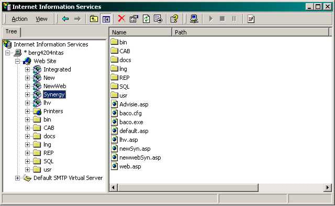Image resolution: width=335 pixels, height=206 pixels.
Task: Click the Start item play button
Action: click(x=211, y=19)
